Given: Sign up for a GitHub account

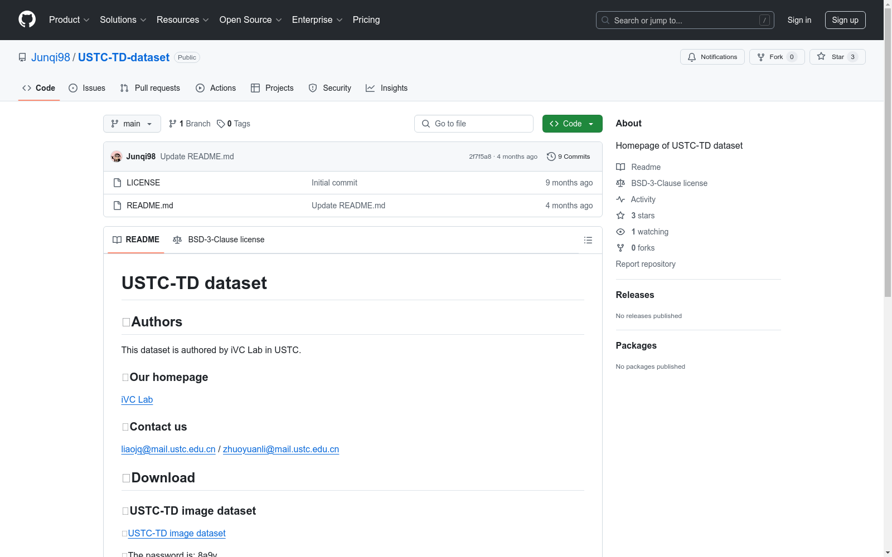Looking at the screenshot, I should click(845, 19).
